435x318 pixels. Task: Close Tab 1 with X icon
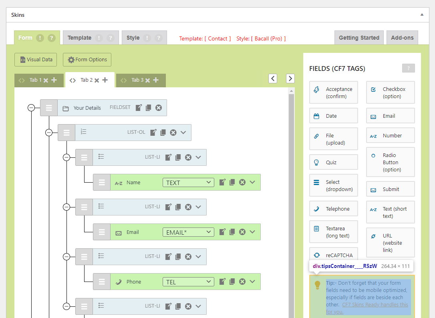click(46, 80)
